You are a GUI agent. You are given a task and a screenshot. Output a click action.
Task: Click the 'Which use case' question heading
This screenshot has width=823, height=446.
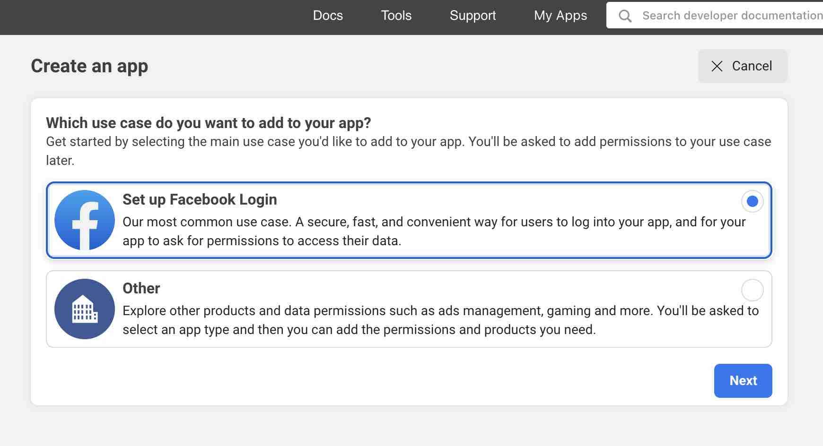click(208, 123)
